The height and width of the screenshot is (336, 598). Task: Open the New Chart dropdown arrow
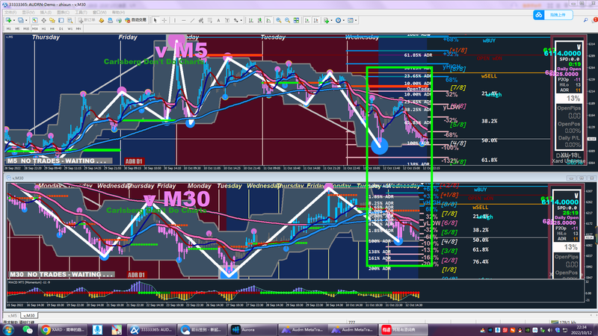pos(14,20)
